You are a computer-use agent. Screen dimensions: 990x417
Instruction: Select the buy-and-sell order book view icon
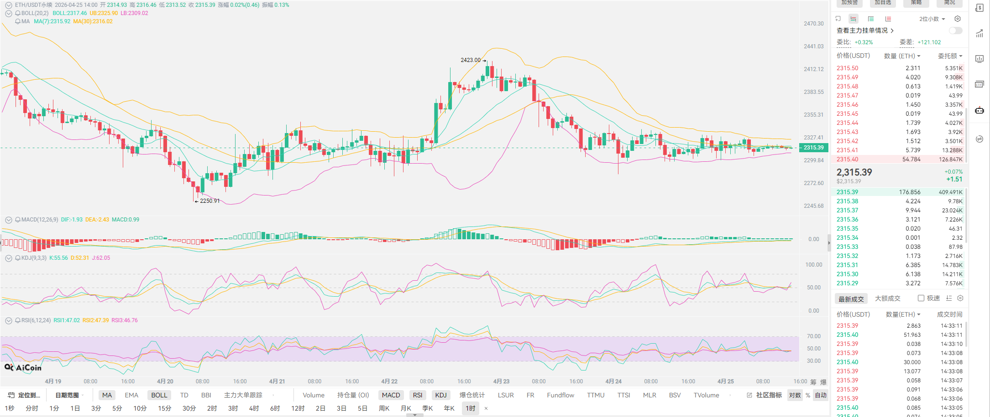[853, 19]
